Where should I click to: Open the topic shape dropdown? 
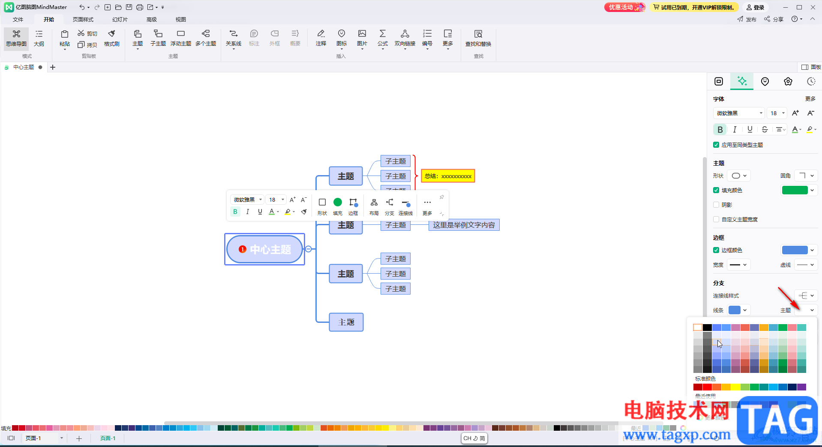coord(739,176)
